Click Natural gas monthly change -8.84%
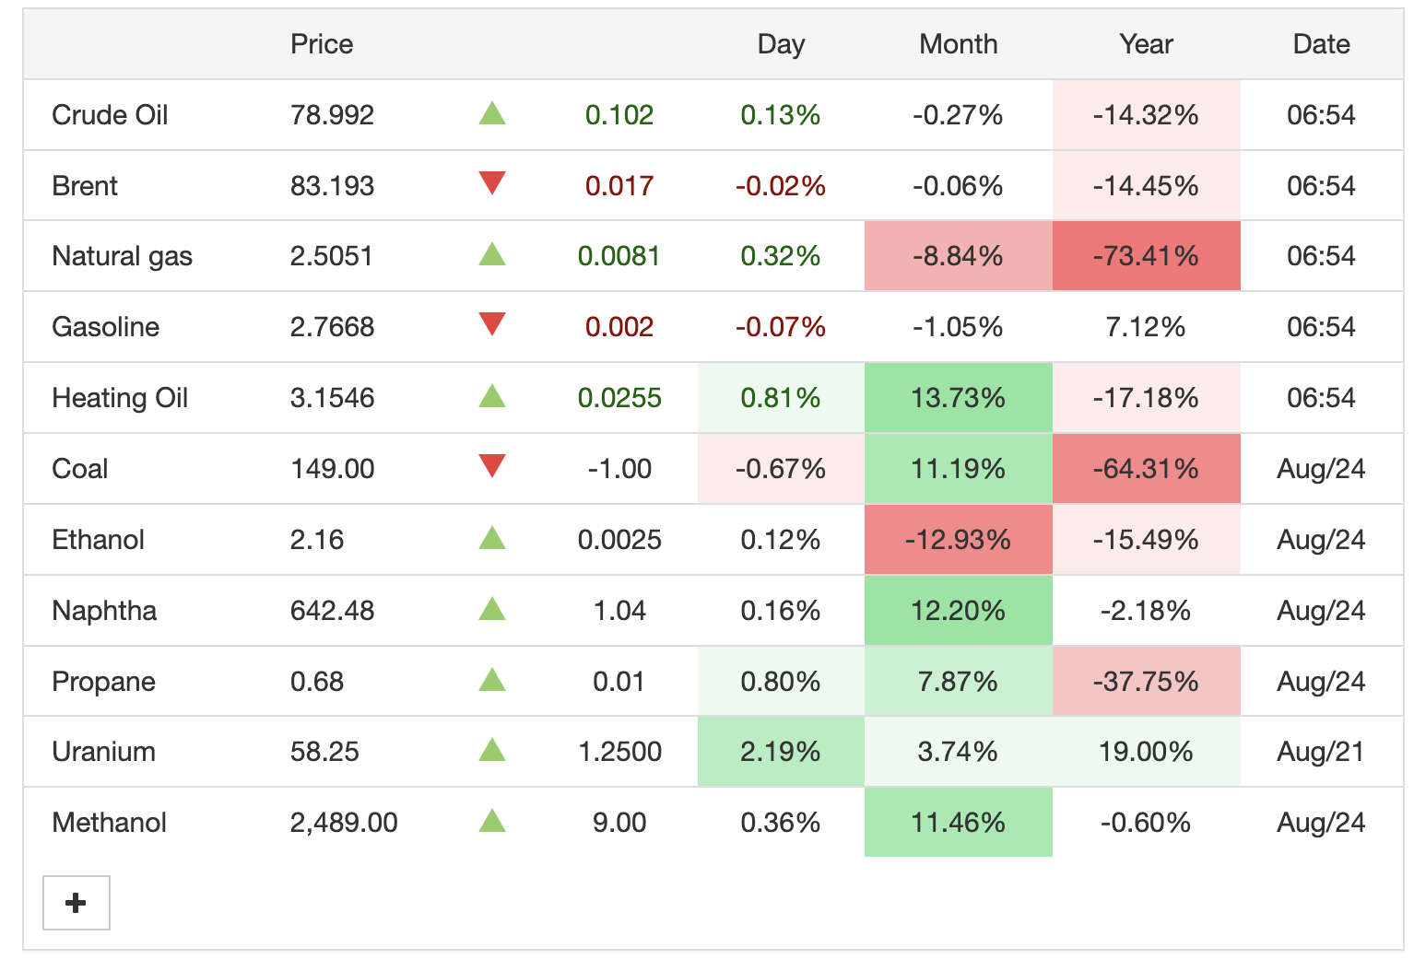 [x=958, y=256]
